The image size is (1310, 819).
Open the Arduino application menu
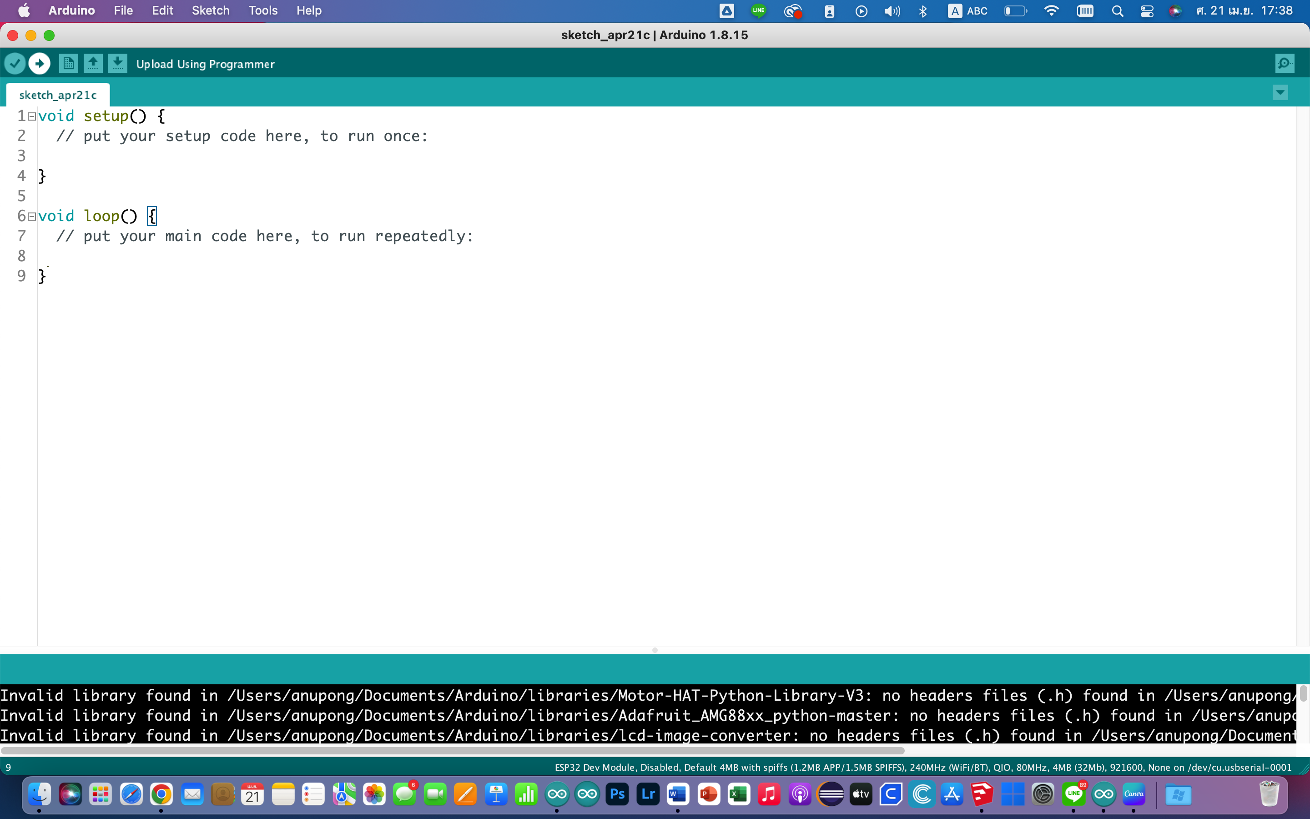[71, 10]
